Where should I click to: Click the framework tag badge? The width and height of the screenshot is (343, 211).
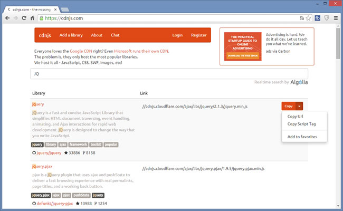[x=78, y=145]
